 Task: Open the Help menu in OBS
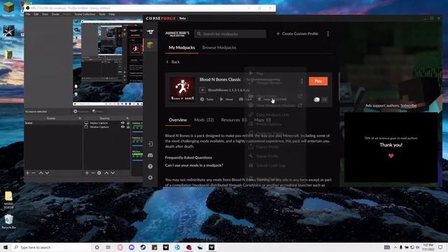tap(112, 14)
